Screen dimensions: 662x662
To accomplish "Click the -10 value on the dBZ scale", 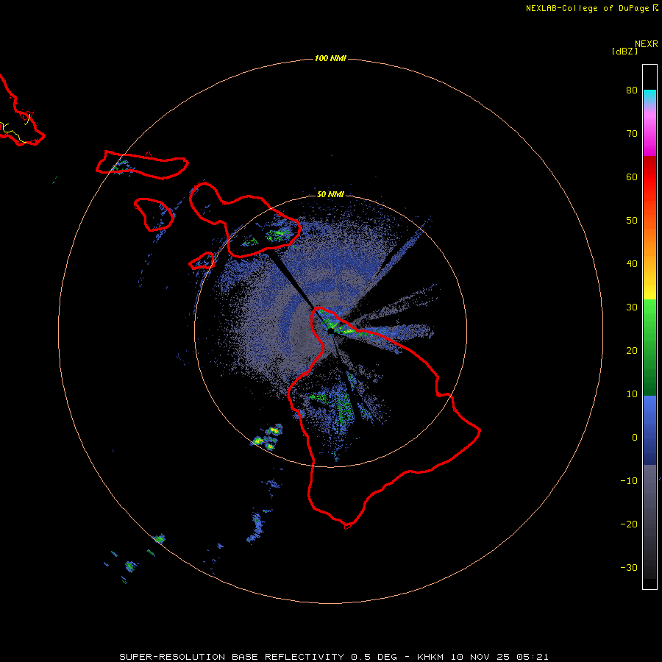I will point(629,481).
